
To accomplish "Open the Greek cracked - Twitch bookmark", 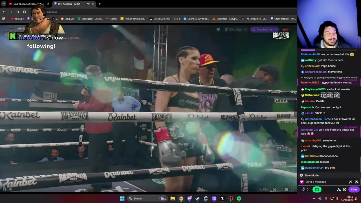I will (283, 19).
